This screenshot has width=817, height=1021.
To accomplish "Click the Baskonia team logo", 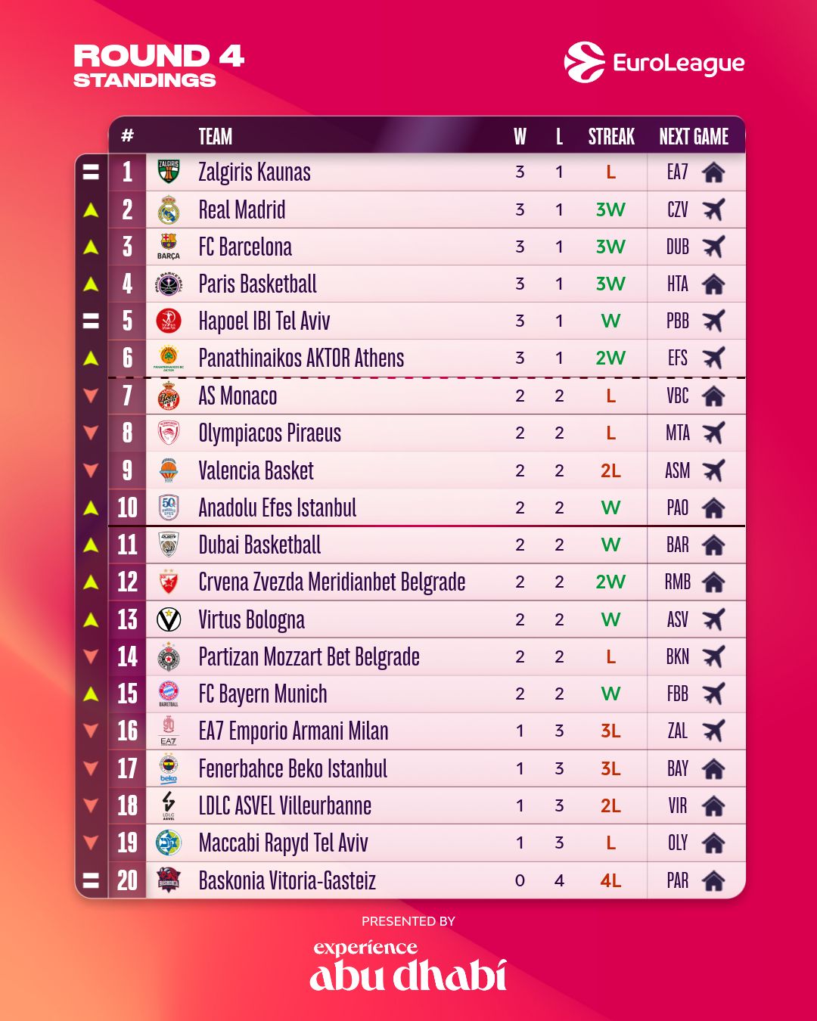I will point(169,880).
